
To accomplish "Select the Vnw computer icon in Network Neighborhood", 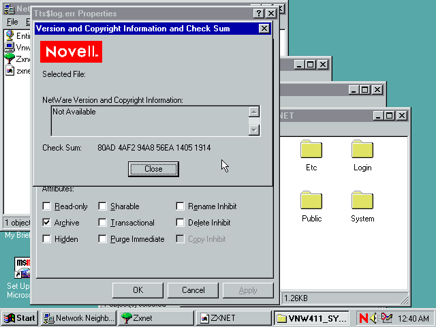I will pos(10,47).
